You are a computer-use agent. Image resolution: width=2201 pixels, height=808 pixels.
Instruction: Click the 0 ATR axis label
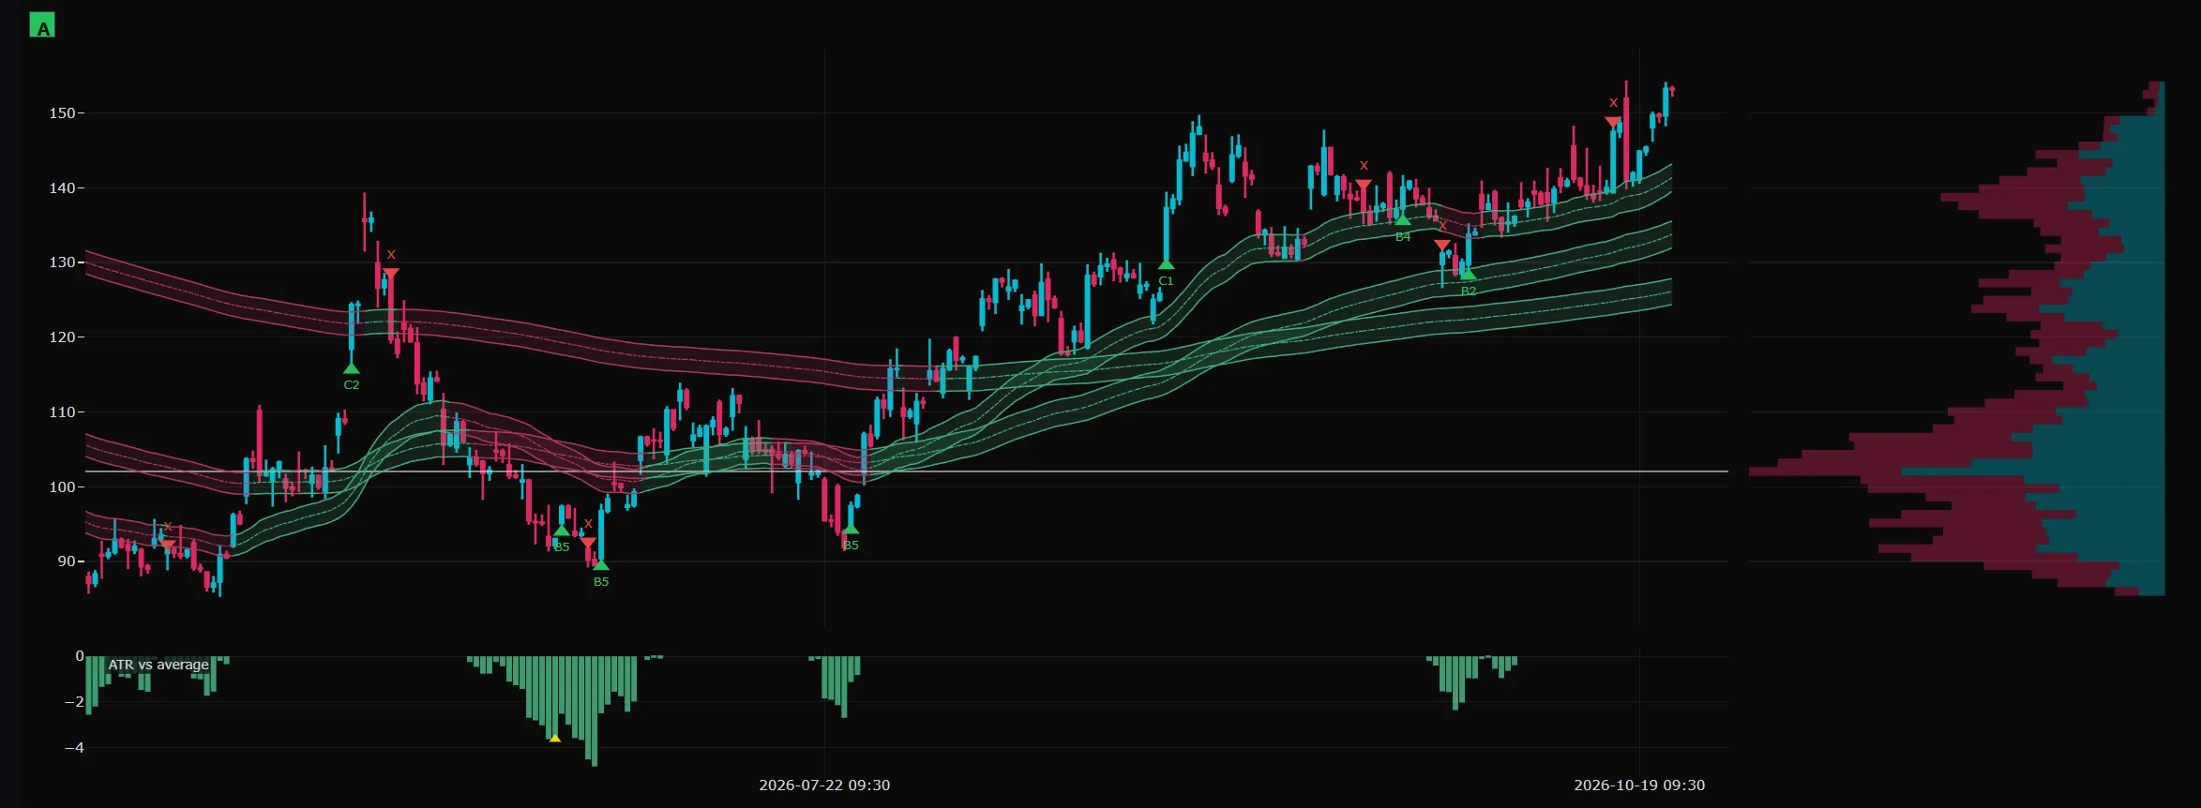point(80,656)
